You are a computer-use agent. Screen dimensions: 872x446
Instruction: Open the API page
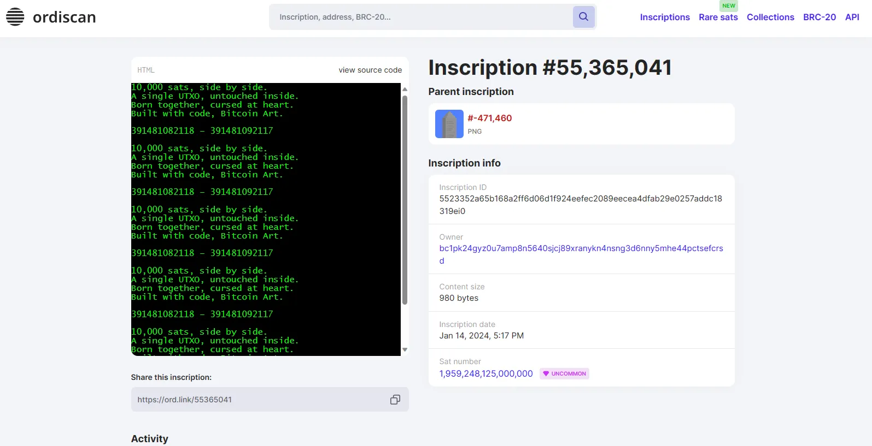852,17
